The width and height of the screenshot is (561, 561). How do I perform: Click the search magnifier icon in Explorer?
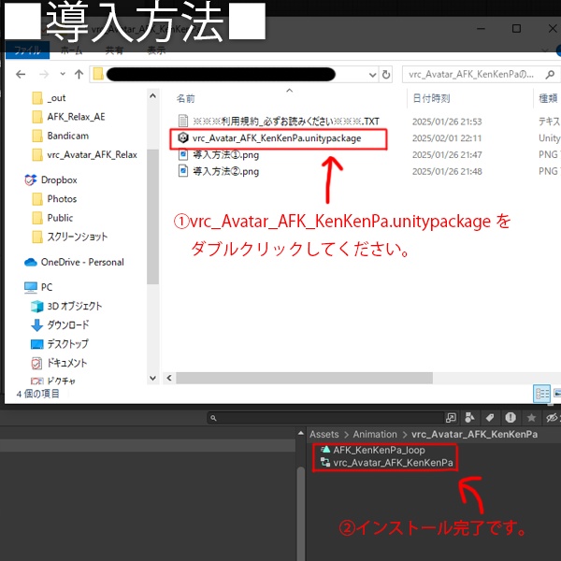click(x=550, y=75)
